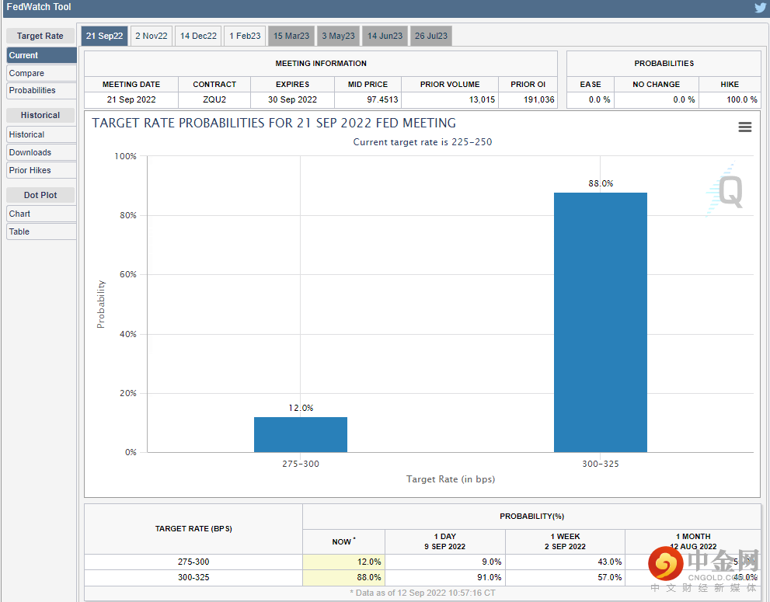Show the Probabilities view
The height and width of the screenshot is (602, 770).
41,90
